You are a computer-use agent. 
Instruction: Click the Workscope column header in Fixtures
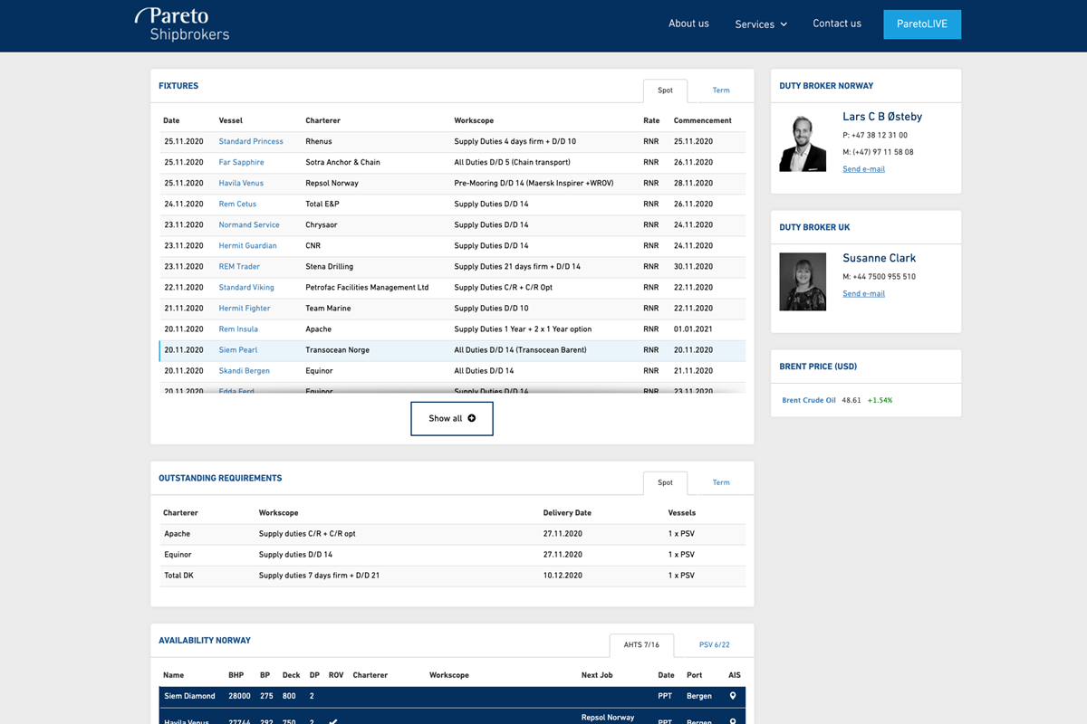coord(474,120)
